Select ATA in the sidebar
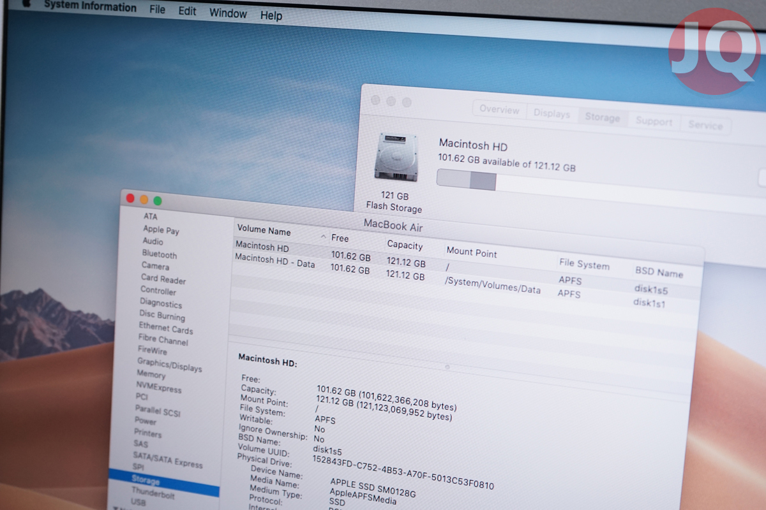Screen dimensions: 766x510 151,217
